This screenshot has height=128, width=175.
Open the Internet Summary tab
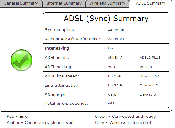click(64, 3)
